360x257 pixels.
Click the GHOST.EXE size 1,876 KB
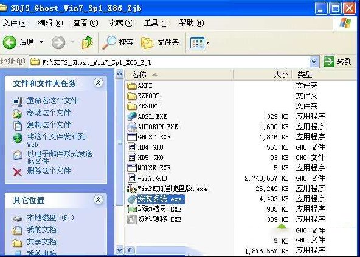(x=274, y=137)
